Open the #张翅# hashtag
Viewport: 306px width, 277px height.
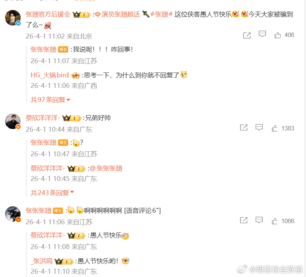click(161, 14)
